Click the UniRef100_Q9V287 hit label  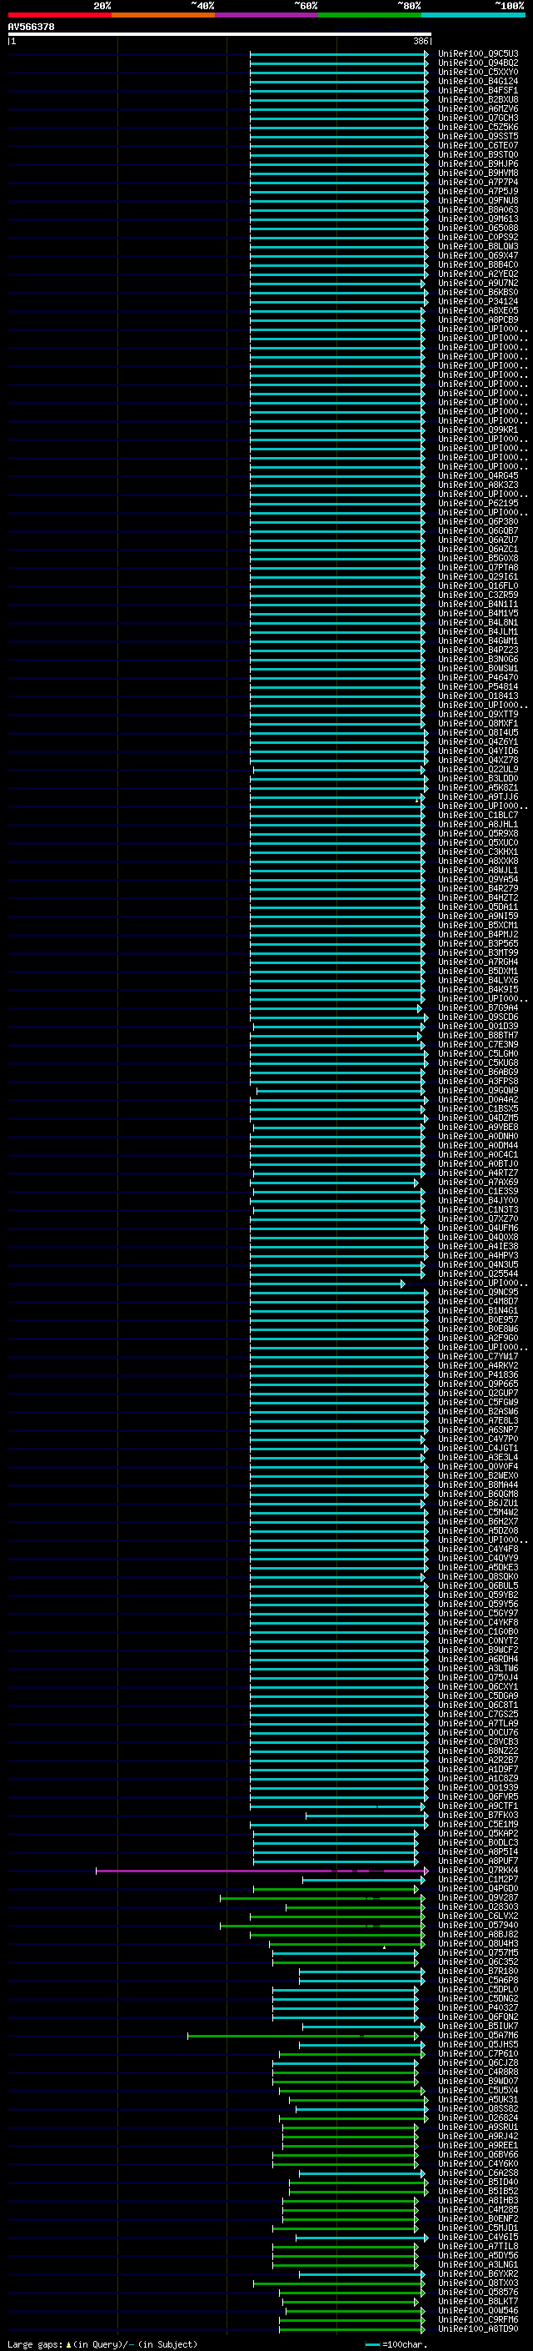[x=478, y=1898]
